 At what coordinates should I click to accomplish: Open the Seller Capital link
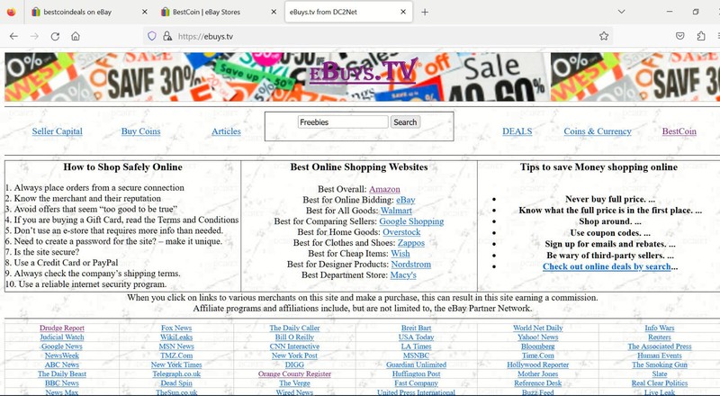(x=58, y=131)
